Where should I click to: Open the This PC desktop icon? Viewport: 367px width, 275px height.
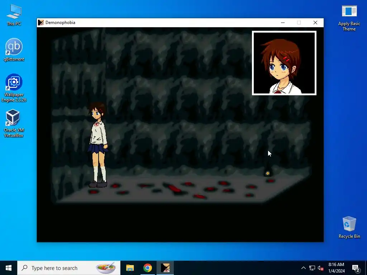click(x=14, y=15)
